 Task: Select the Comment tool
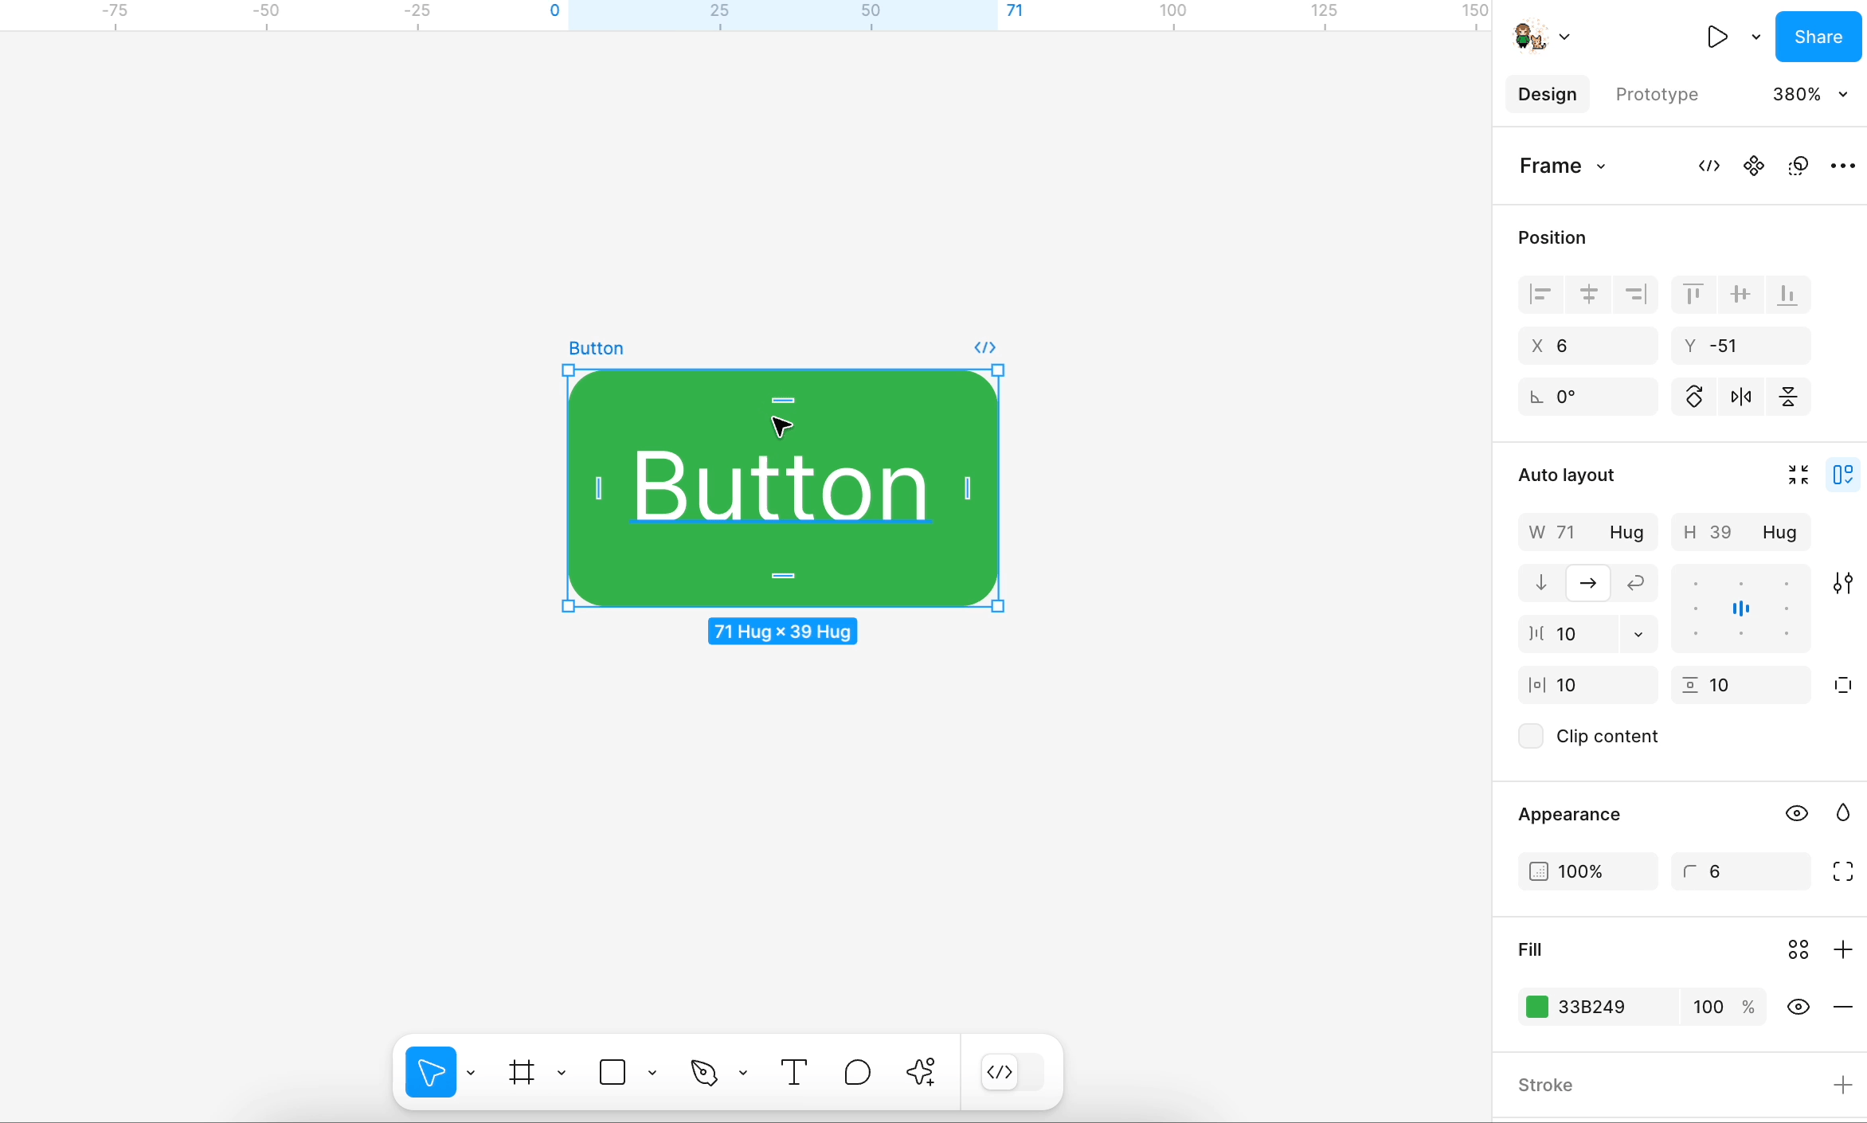[x=857, y=1072]
